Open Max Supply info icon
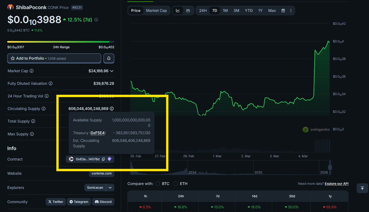Image resolution: width=369 pixels, height=212 pixels. pos(32,134)
